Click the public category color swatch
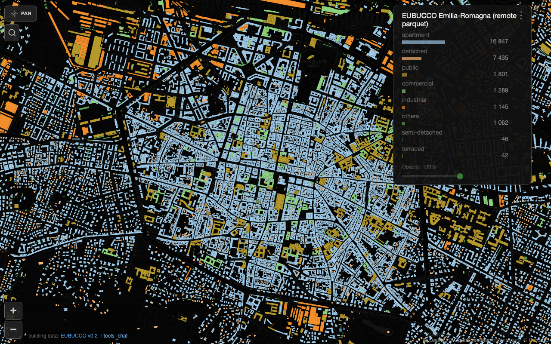Image resolution: width=551 pixels, height=344 pixels. [x=404, y=75]
